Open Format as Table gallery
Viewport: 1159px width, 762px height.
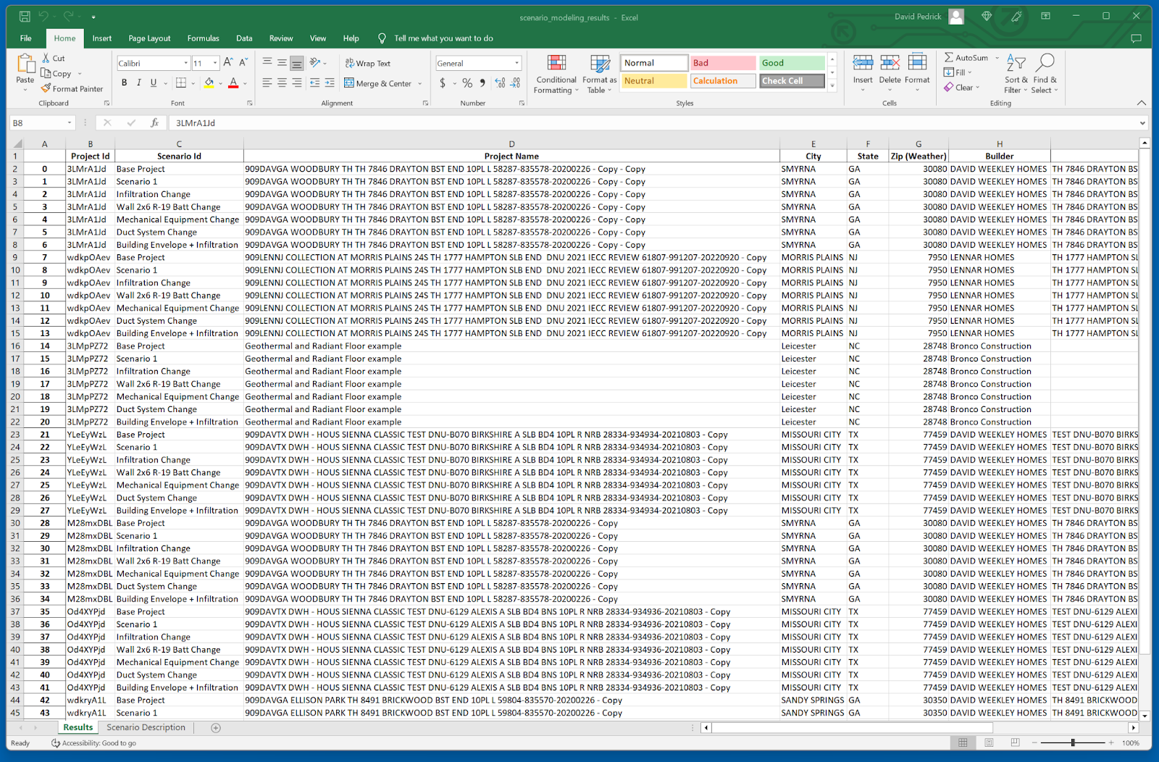pos(599,74)
